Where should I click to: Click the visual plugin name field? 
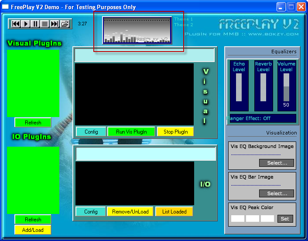point(144,55)
